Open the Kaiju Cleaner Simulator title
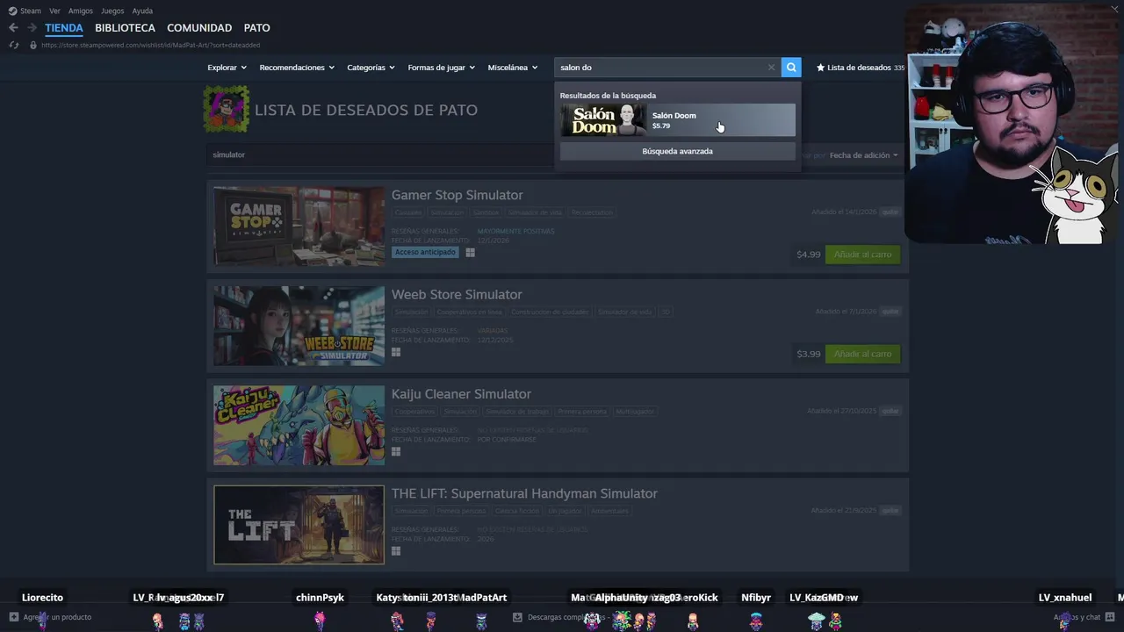This screenshot has width=1124, height=632. click(461, 394)
